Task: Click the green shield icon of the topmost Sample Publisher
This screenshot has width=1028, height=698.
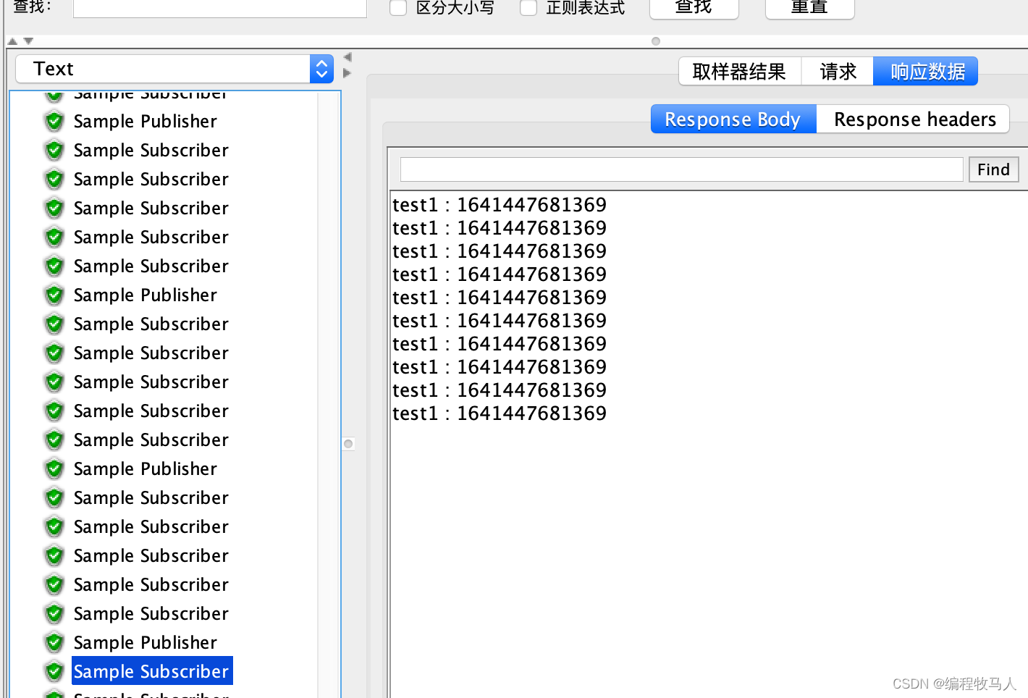Action: point(54,121)
